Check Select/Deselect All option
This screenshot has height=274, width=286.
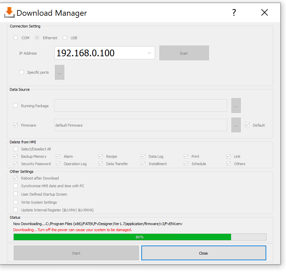point(16,149)
